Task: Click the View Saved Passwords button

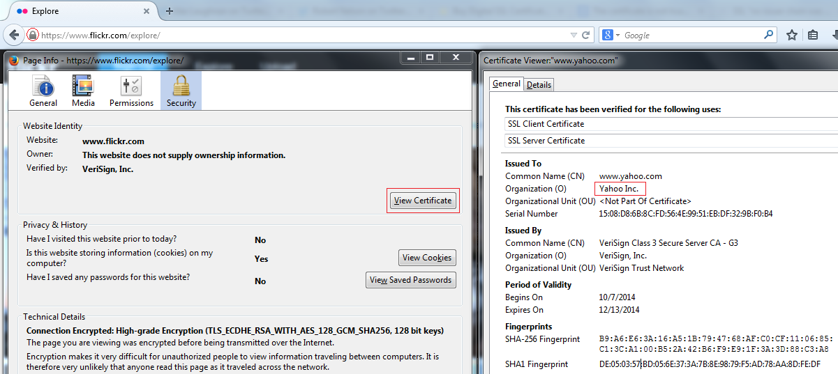Action: click(411, 280)
